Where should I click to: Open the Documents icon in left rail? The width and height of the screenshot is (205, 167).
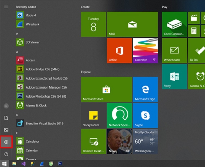point(6,118)
